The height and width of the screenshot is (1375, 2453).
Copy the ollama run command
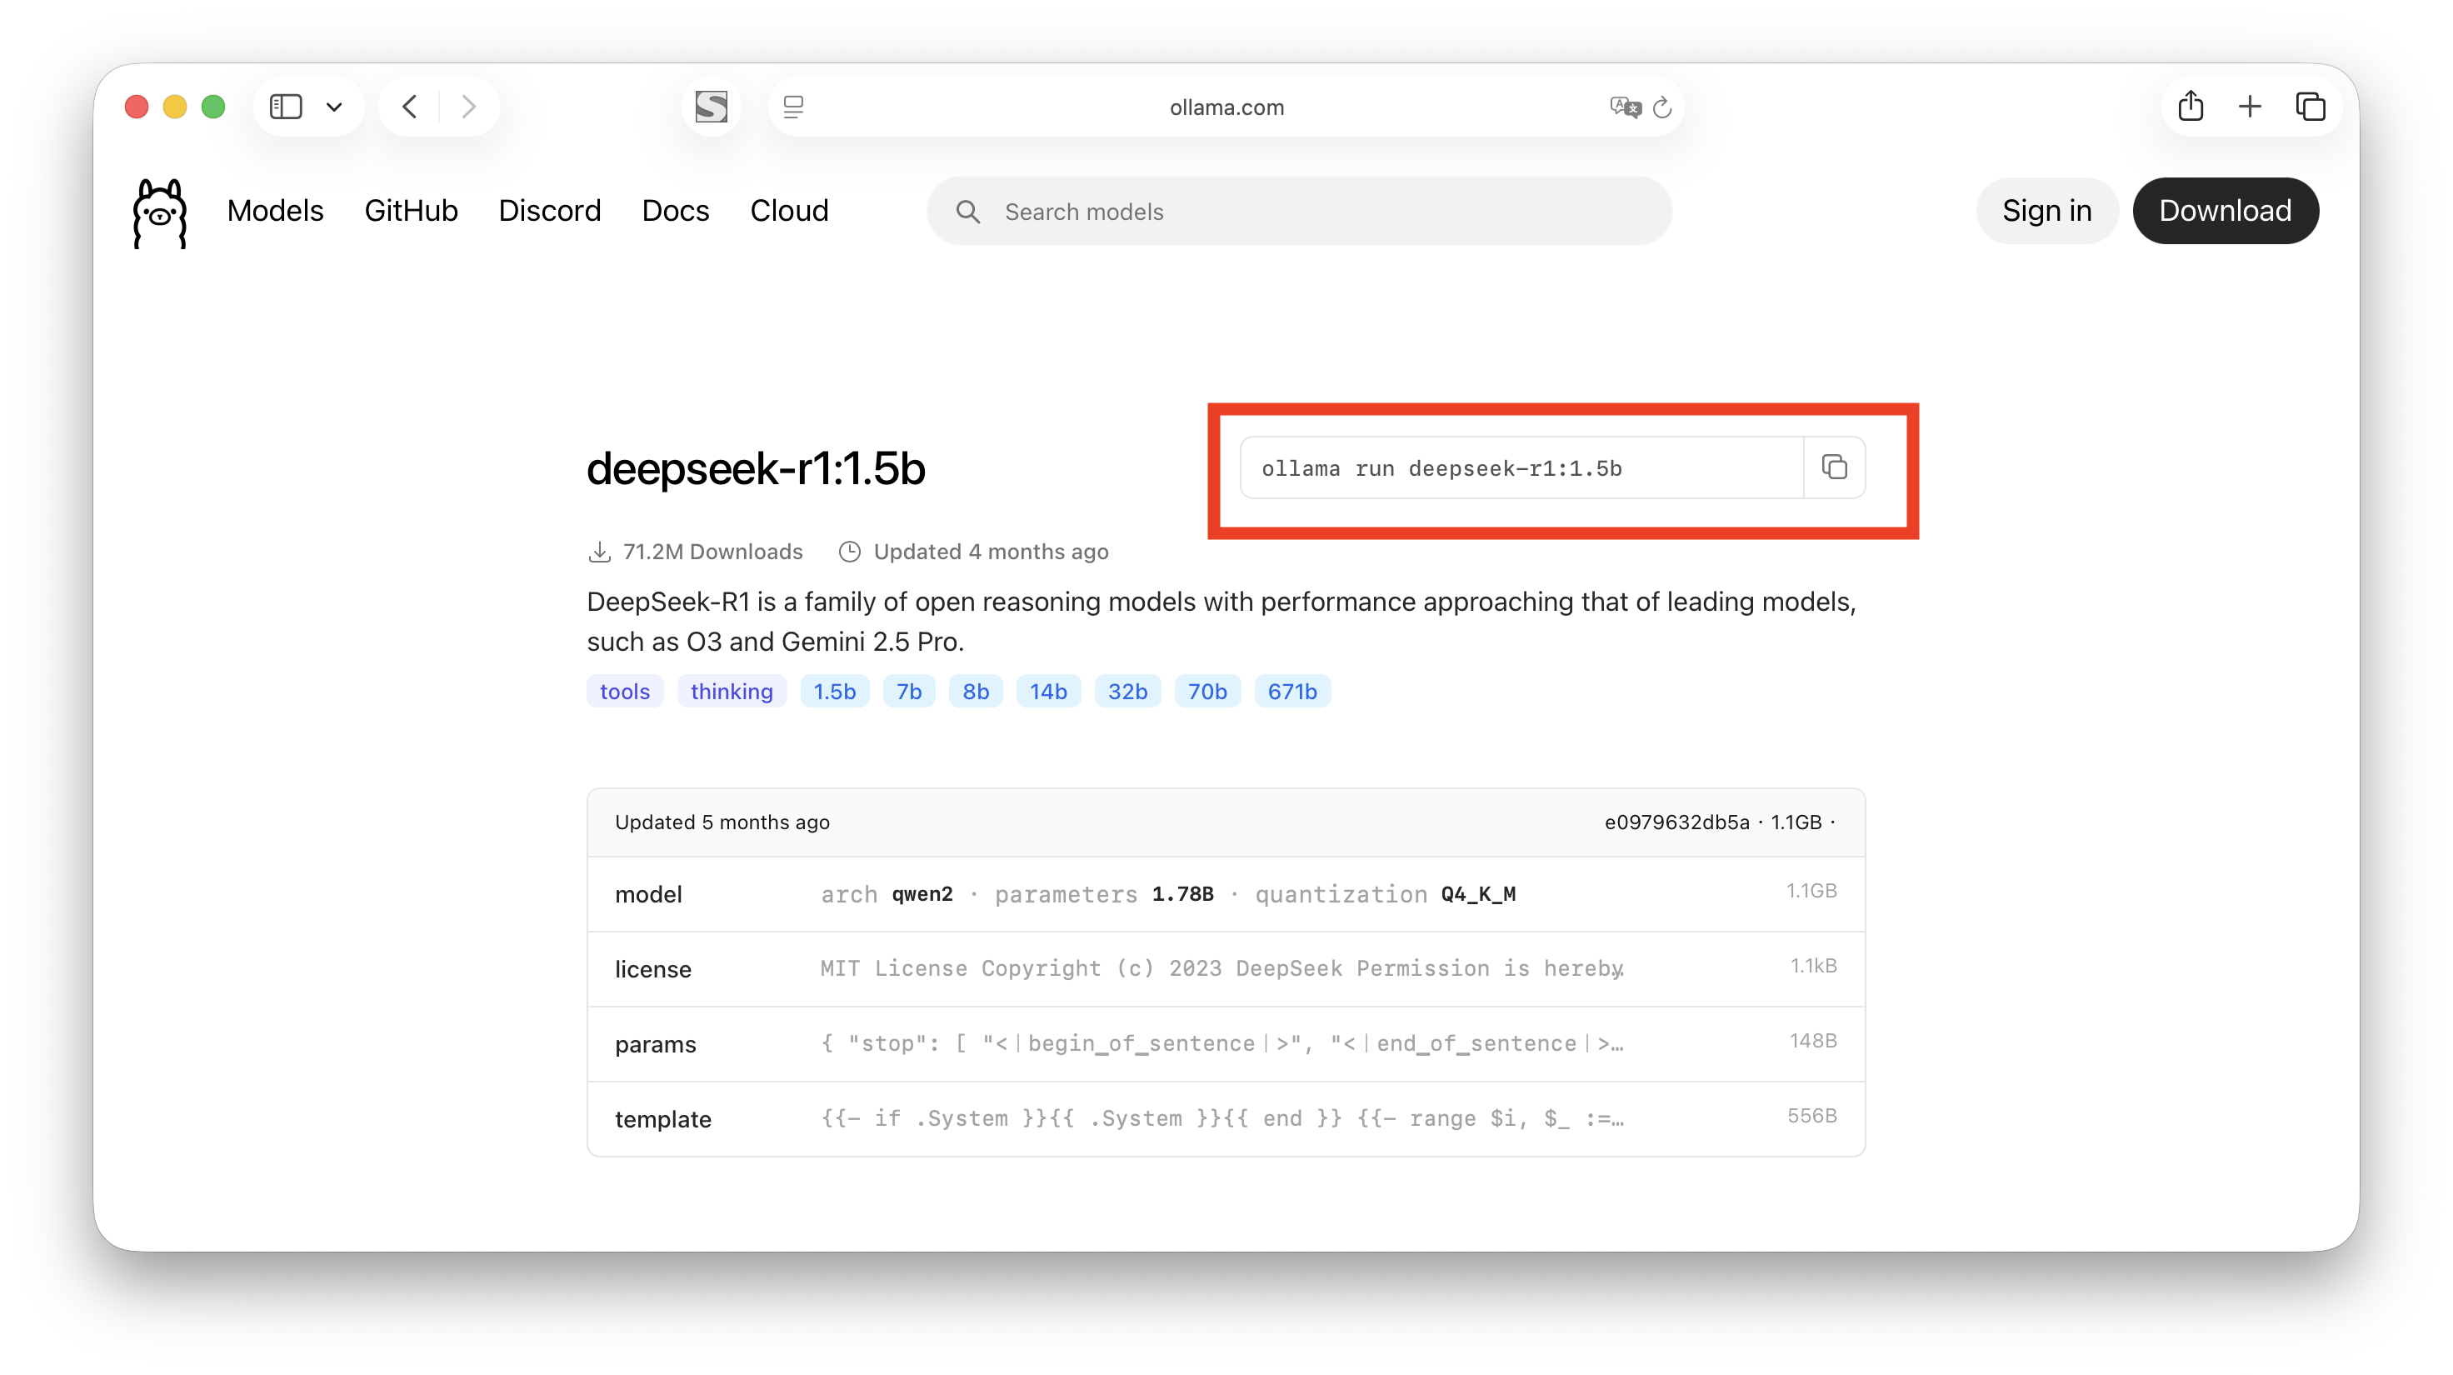[1834, 467]
